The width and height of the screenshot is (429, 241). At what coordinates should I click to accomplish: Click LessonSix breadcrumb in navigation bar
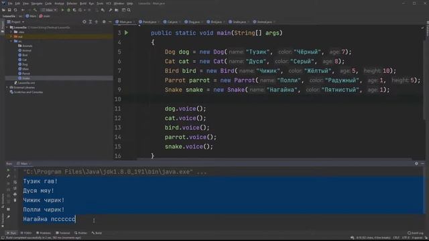9,16
